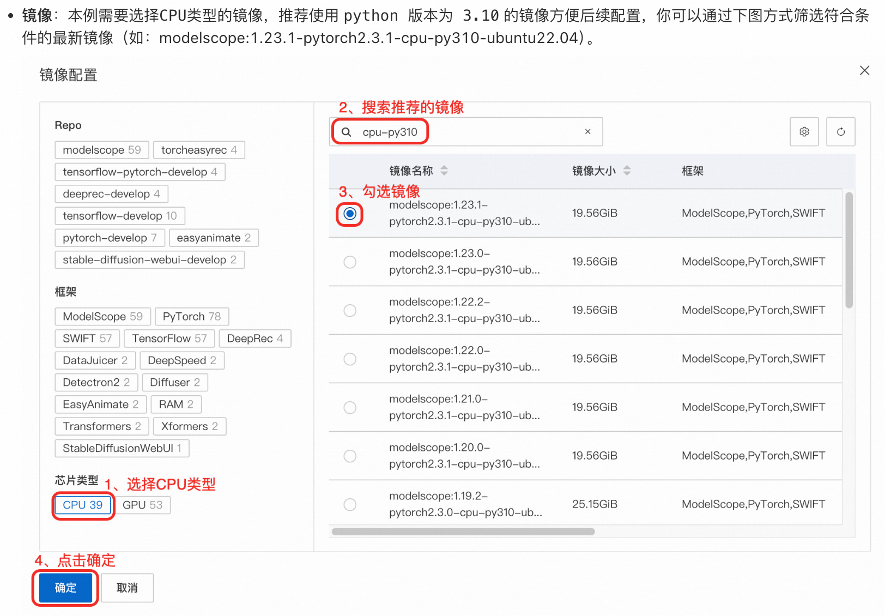The image size is (885, 616).
Task: Filter framework by PyTorch 78
Action: [192, 316]
